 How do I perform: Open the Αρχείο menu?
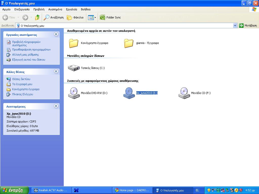6,9
